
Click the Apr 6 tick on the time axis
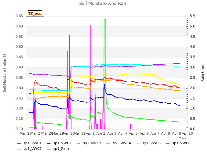coord(144,133)
